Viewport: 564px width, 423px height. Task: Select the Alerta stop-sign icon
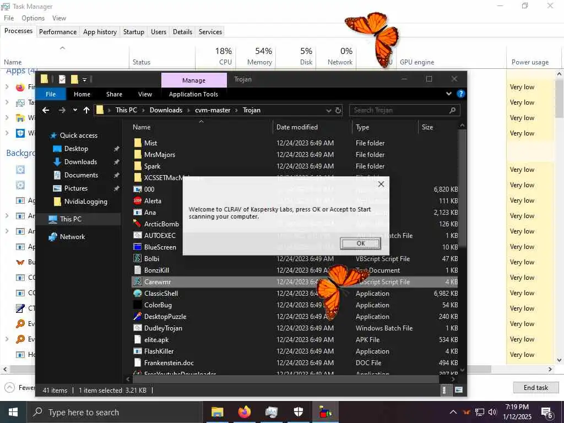point(137,200)
